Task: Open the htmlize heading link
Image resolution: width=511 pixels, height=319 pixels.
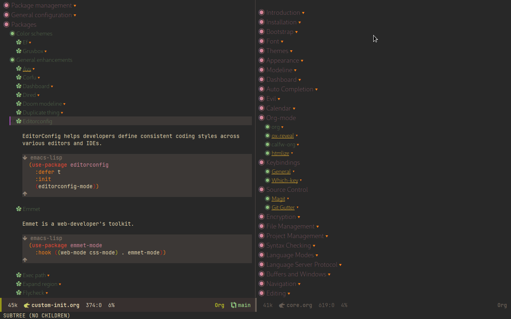Action: click(280, 153)
